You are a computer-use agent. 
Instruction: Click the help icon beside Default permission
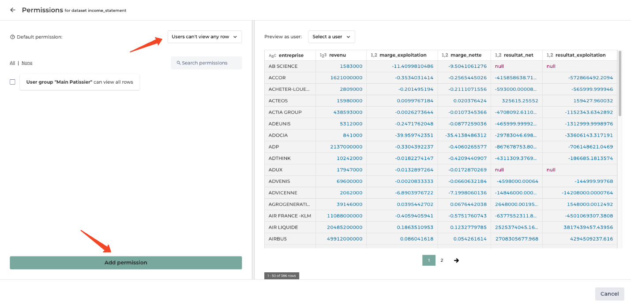click(x=12, y=37)
